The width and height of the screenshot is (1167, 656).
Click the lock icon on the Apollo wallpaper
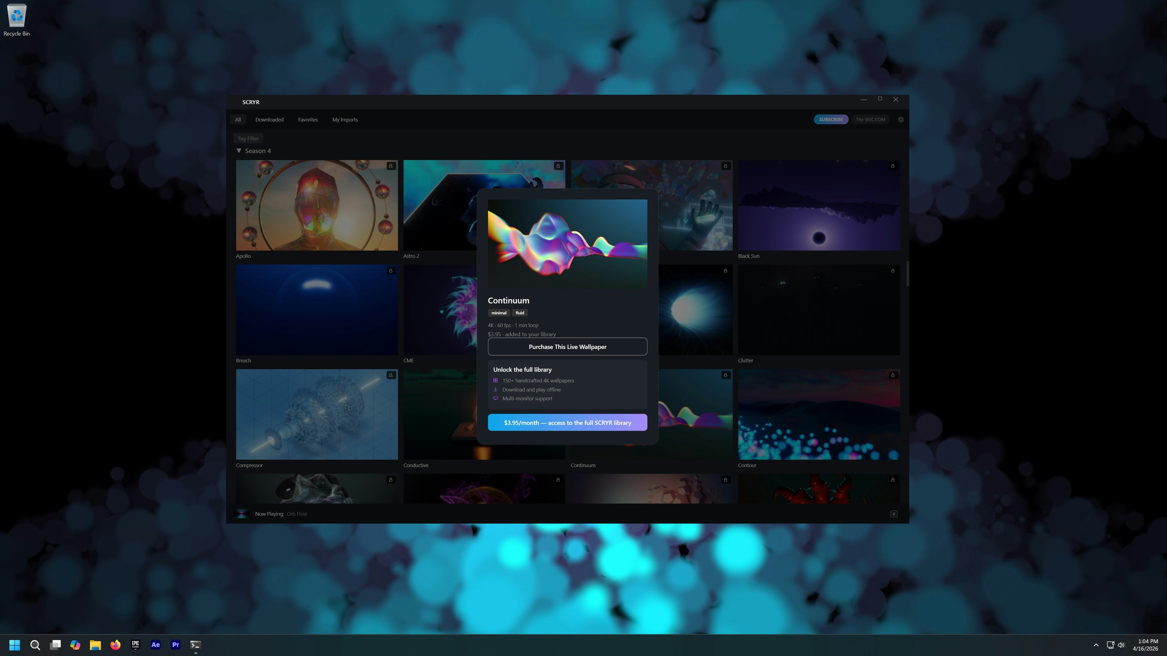click(391, 166)
